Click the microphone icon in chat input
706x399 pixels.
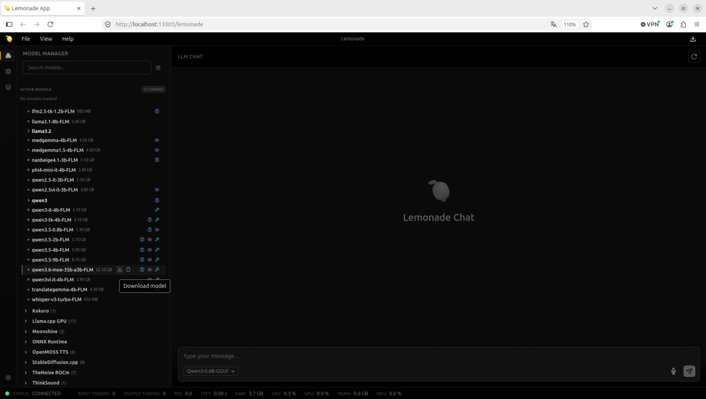(674, 371)
